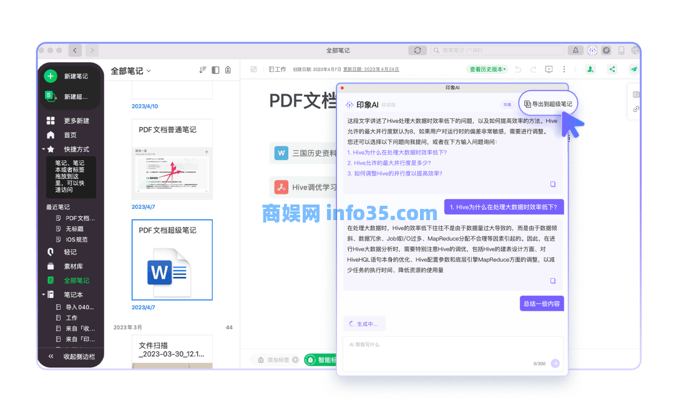This screenshot has height=414, width=674.
Task: Click the green share icon
Action: (x=612, y=70)
